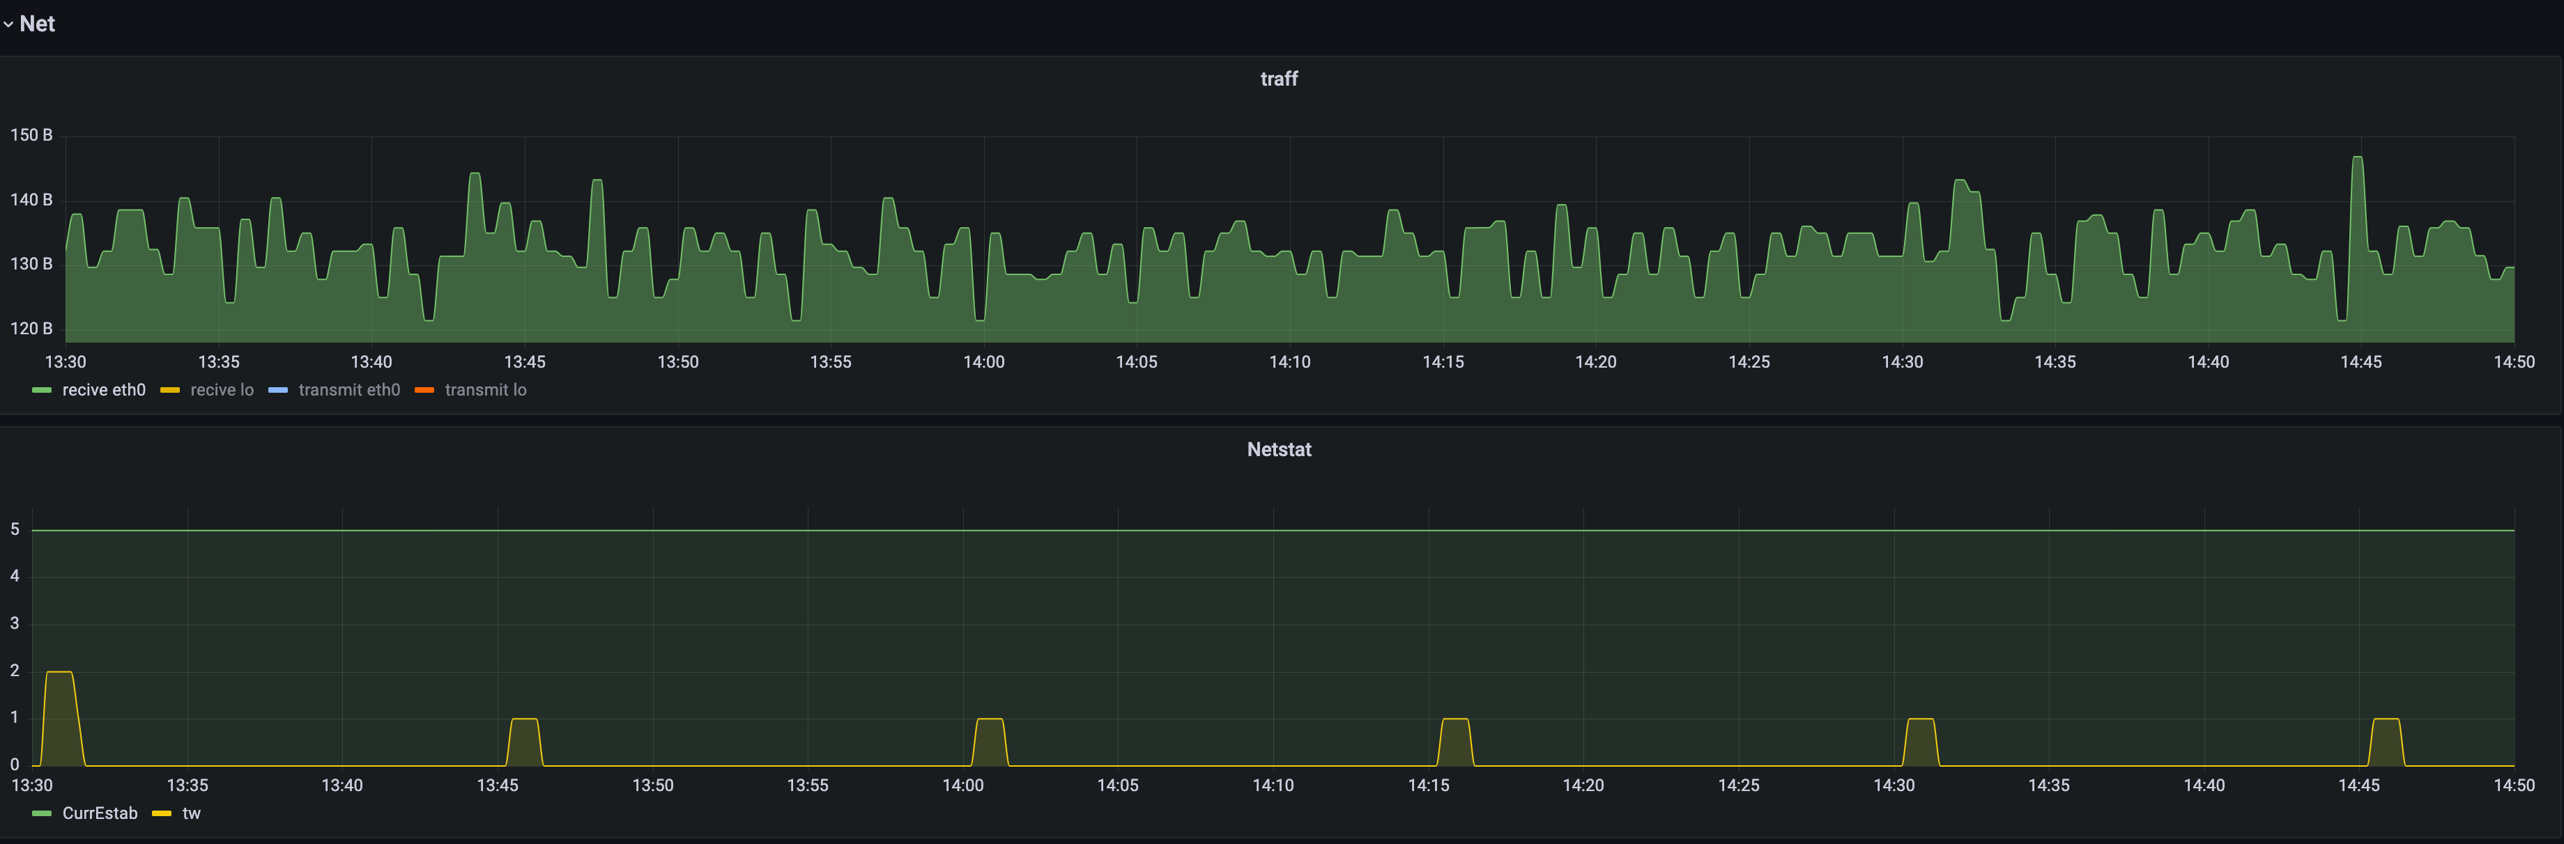Open the Netstat panel title menu
The height and width of the screenshot is (844, 2564).
1279,449
